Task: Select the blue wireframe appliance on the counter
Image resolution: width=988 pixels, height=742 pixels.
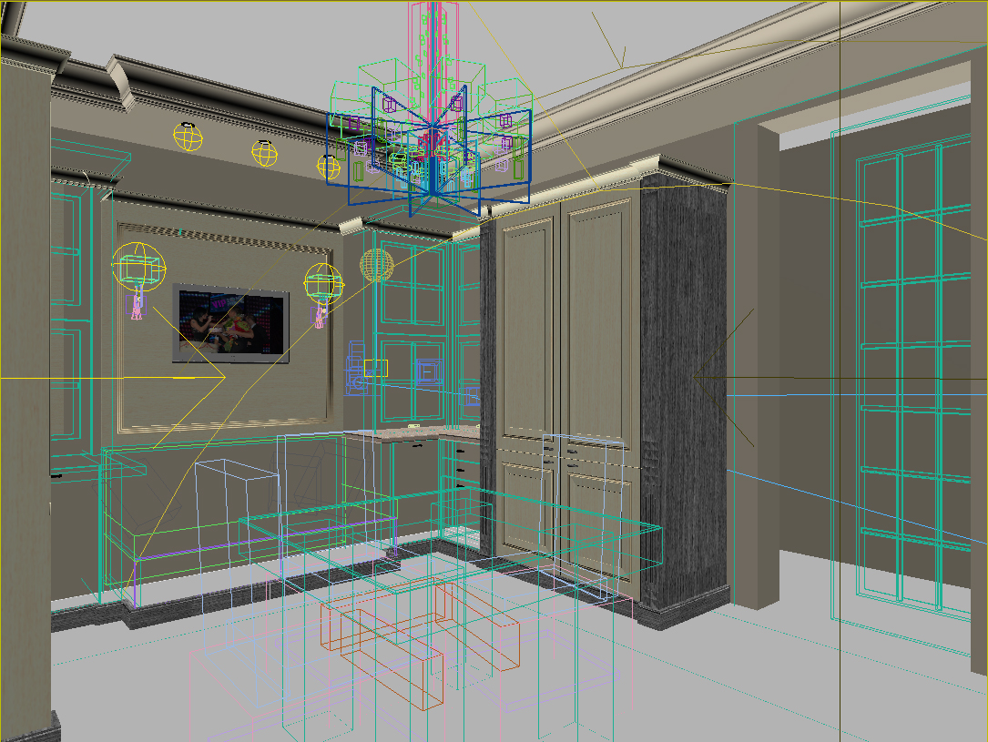Action: [x=426, y=371]
